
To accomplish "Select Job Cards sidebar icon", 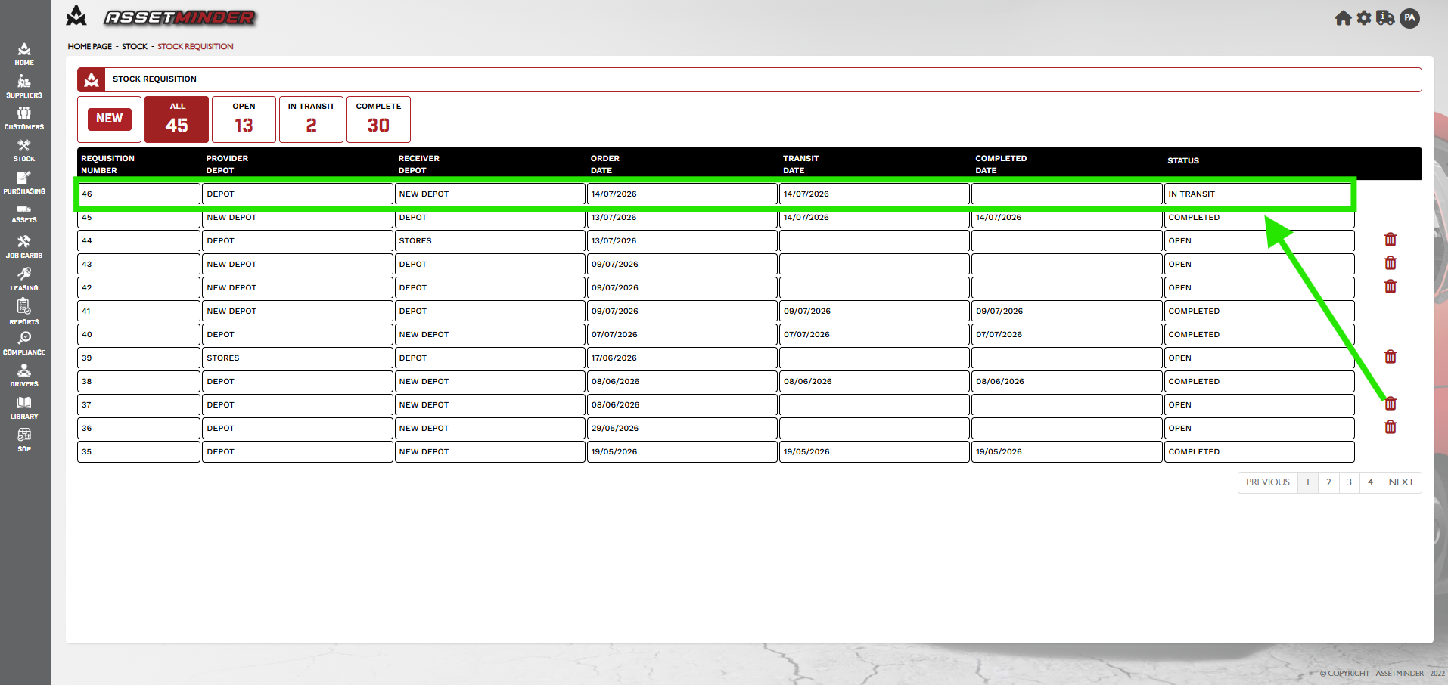I will [x=24, y=246].
